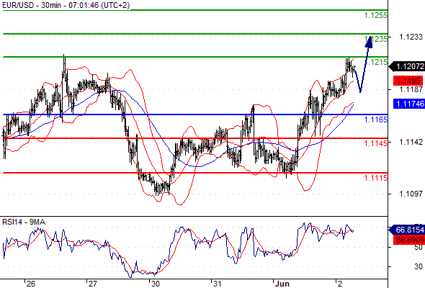Click the red 1.1195 price tag
Image resolution: width=425 pixels, height=288 pixels.
pos(408,81)
